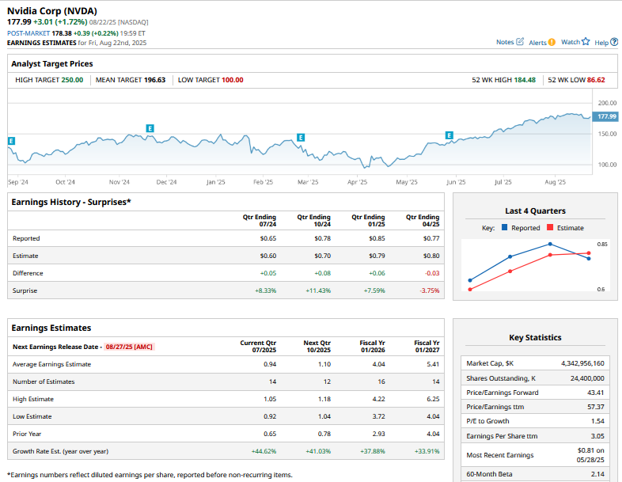Click the Number of Estimates row label
The width and height of the screenshot is (622, 482).
44,381
